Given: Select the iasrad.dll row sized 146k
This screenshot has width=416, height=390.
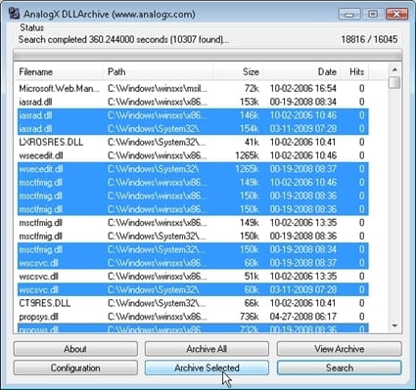Looking at the screenshot, I should pyautogui.click(x=193, y=115).
